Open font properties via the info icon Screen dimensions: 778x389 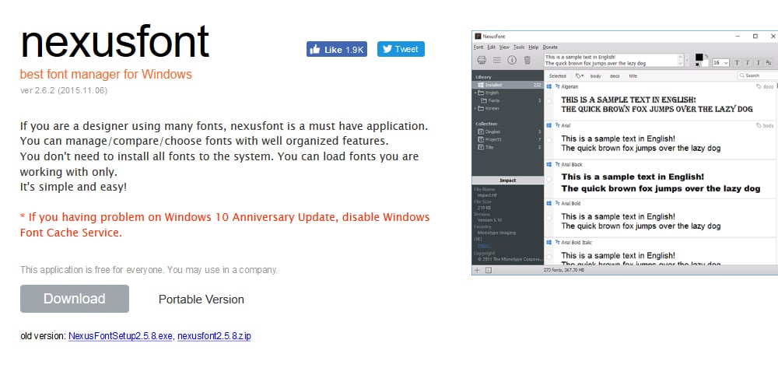(512, 60)
